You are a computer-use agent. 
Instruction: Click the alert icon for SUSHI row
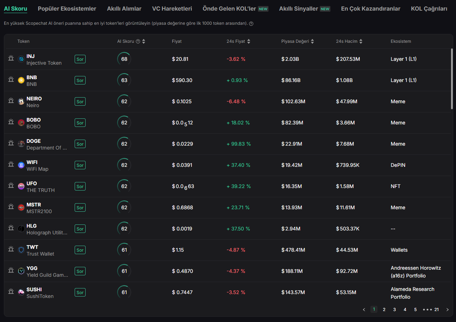[x=11, y=292]
